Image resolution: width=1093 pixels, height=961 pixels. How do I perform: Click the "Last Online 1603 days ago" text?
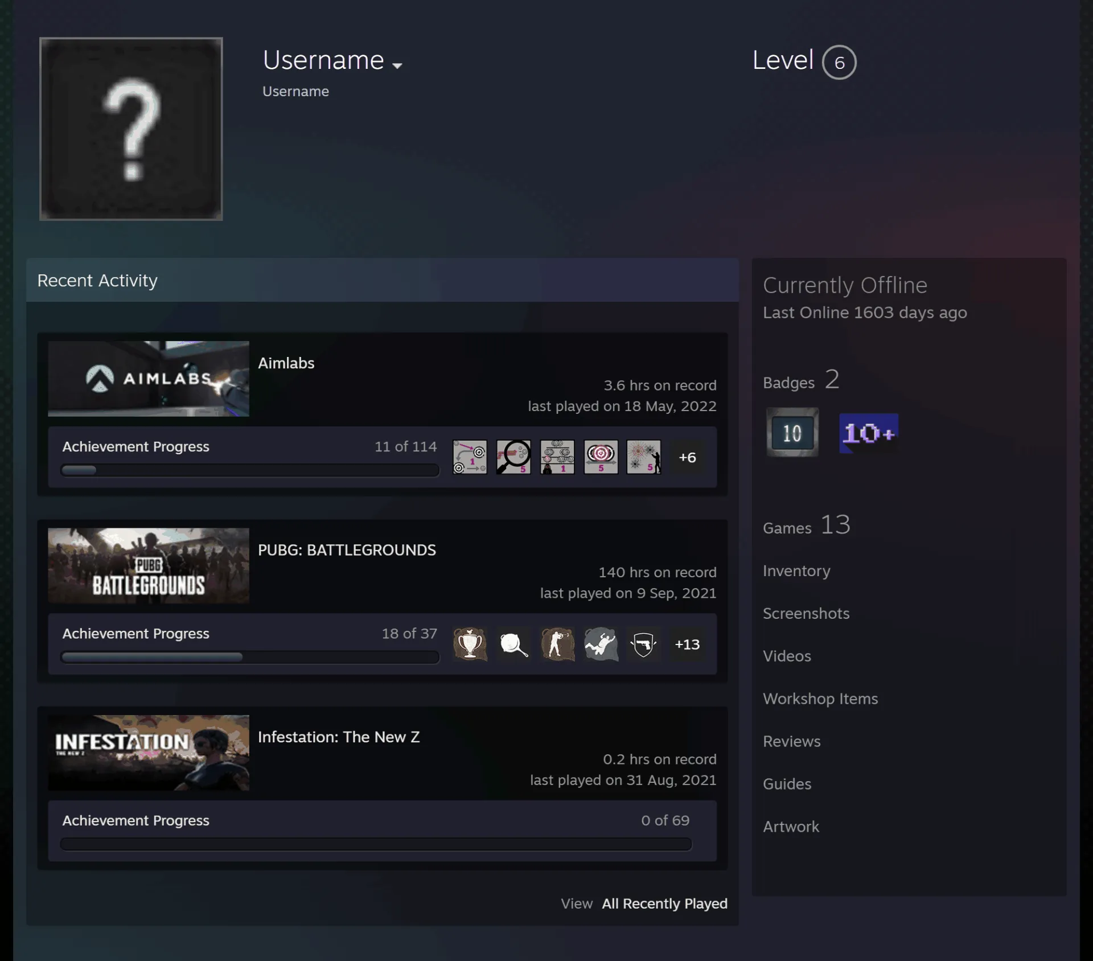(x=865, y=313)
